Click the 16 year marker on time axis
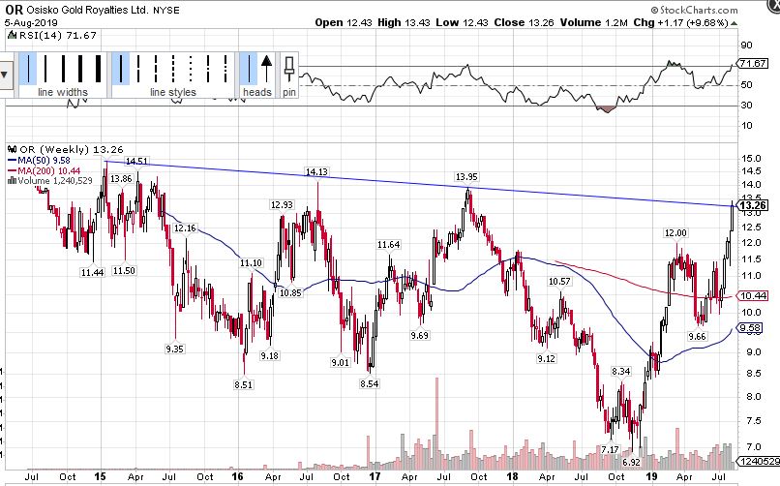780x486 pixels. point(237,476)
